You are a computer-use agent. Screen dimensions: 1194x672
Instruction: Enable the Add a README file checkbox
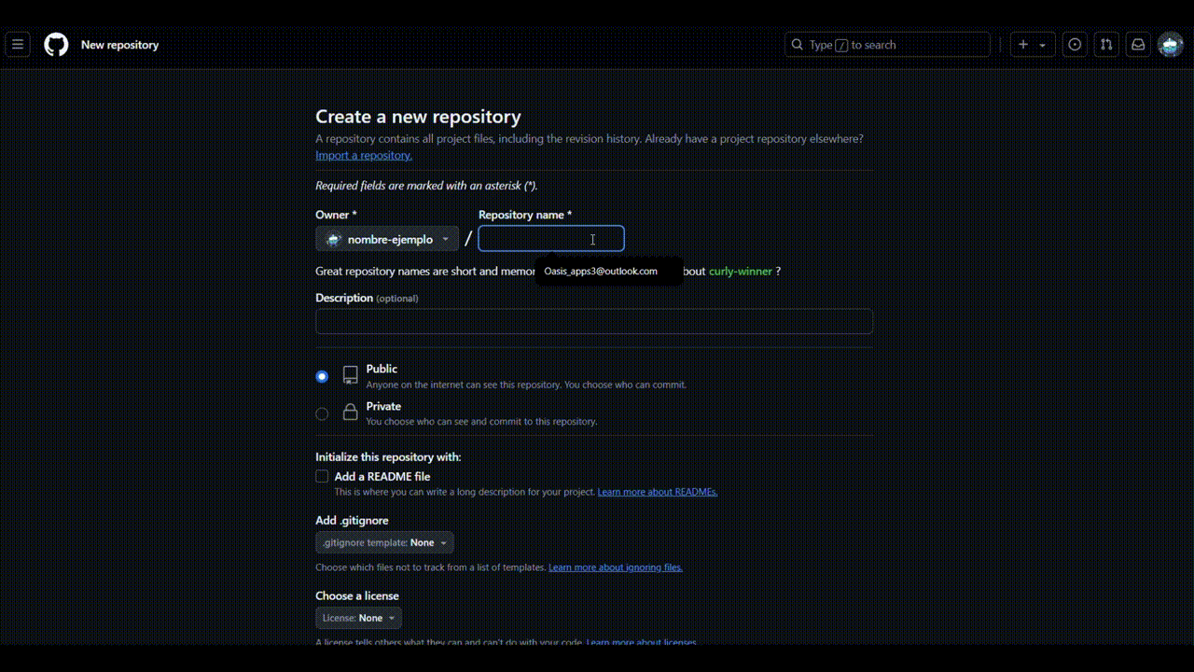click(322, 476)
